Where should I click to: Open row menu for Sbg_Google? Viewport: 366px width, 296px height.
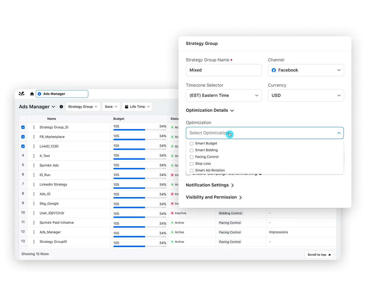point(34,204)
